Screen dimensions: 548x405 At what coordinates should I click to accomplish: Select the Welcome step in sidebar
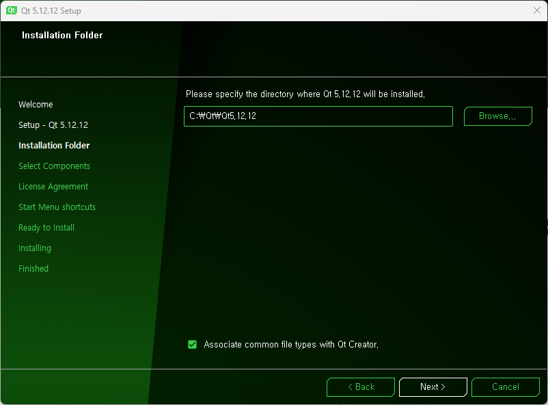36,104
